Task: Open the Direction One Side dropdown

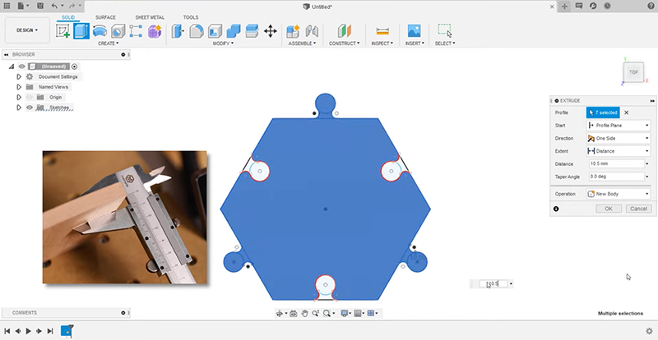Action: 618,138
